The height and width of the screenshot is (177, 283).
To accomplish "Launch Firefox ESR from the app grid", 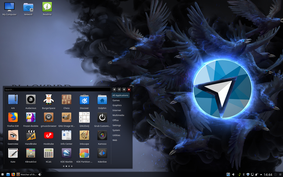I will 13,120.
